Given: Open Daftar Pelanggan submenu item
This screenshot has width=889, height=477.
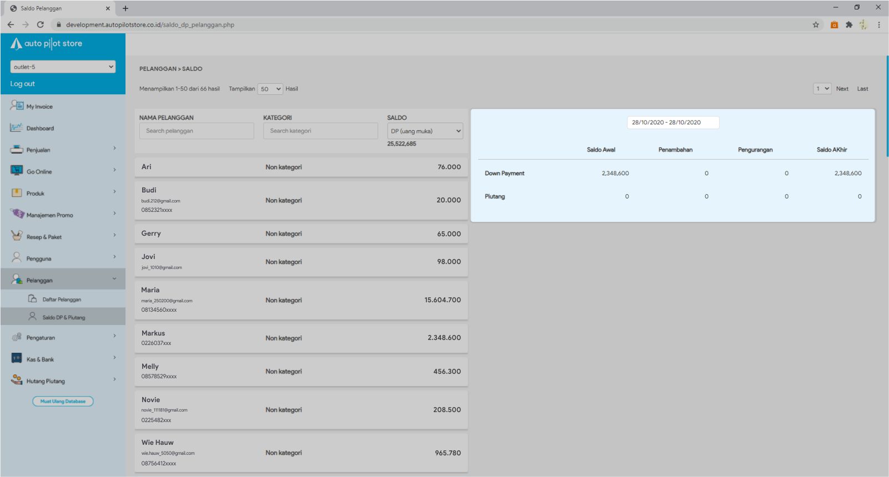Looking at the screenshot, I should [x=62, y=300].
